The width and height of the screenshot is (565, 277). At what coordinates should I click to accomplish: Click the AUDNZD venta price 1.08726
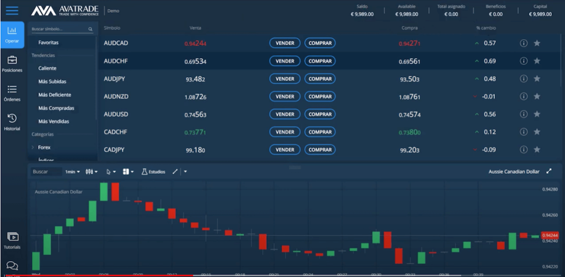click(195, 97)
